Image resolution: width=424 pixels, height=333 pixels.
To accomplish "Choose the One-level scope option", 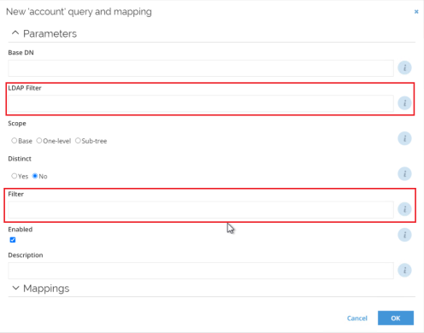I will 39,141.
